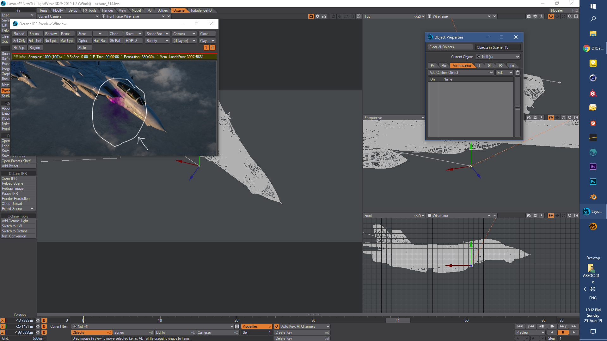Viewport: 607px width, 341px height.
Task: Click frame slider handle at 41
Action: 397,320
